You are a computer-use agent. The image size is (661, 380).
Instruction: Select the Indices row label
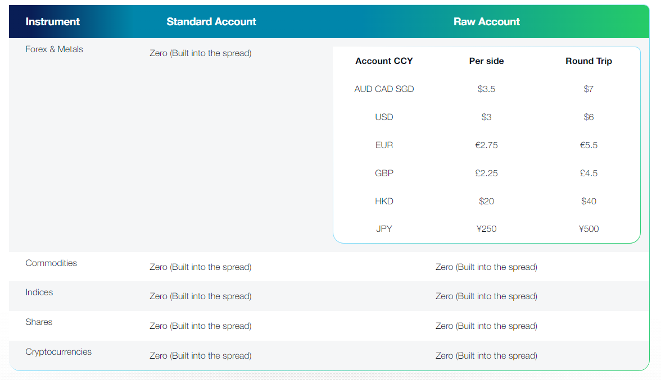tap(39, 292)
